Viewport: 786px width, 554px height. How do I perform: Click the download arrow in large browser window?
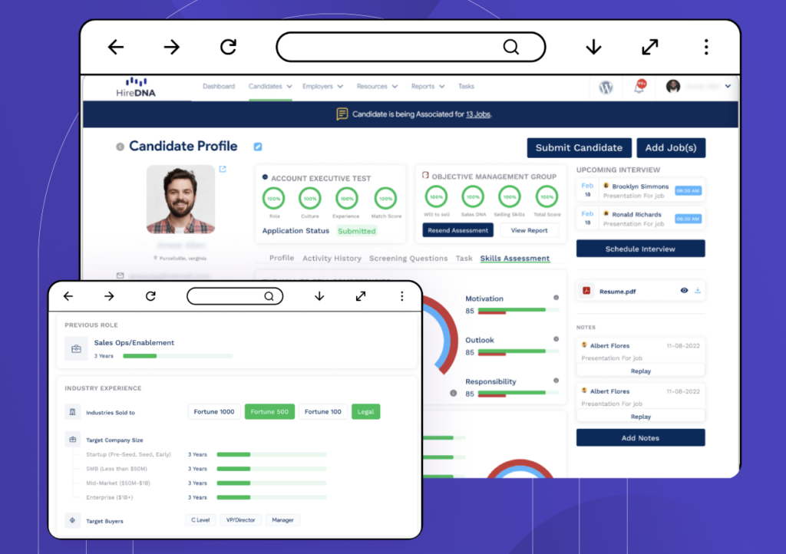point(593,47)
